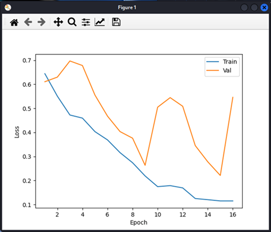Click the y-axis tick label 0.3

pos(27,157)
